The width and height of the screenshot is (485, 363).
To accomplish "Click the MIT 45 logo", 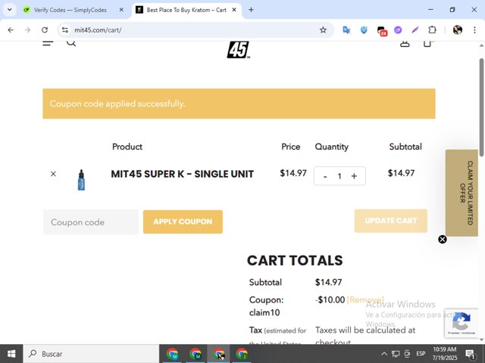I will click(x=239, y=50).
